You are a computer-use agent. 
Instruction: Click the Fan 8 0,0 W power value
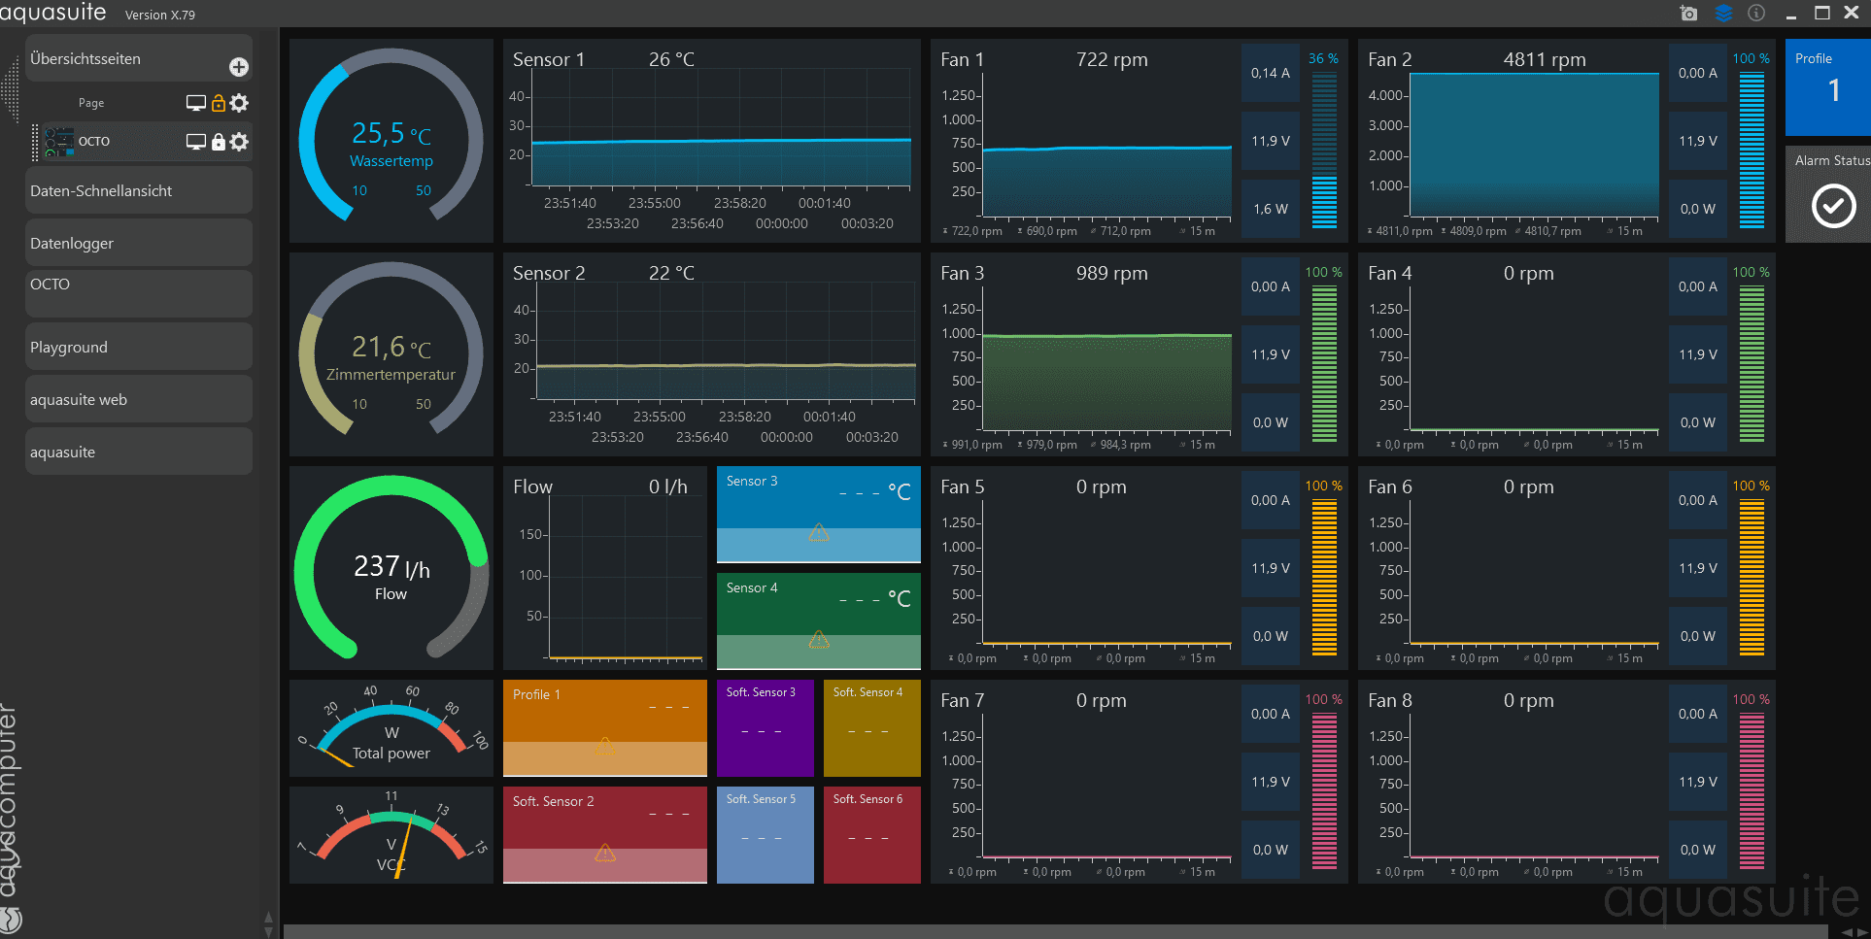pyautogui.click(x=1698, y=850)
